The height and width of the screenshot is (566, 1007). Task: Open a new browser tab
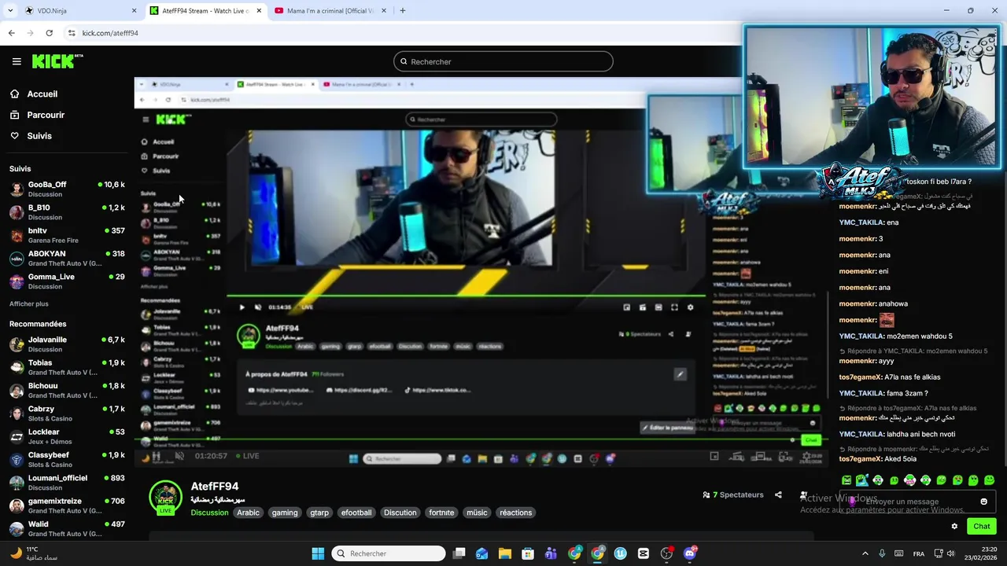coord(403,11)
